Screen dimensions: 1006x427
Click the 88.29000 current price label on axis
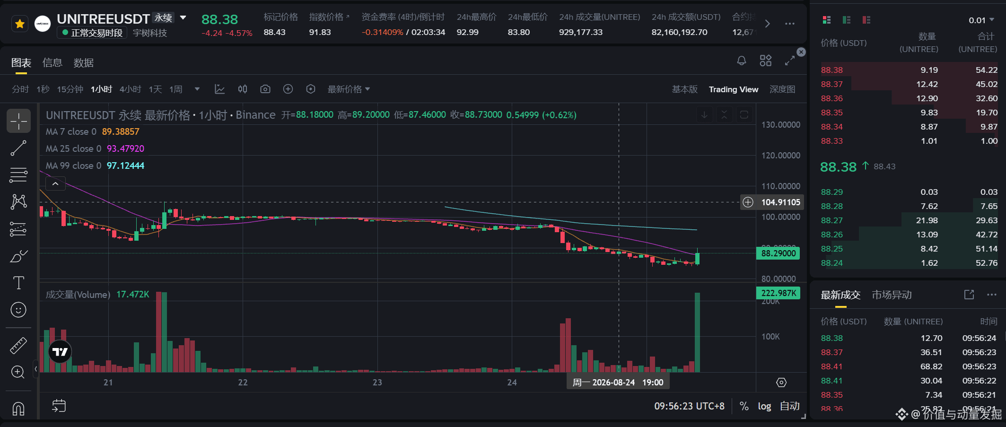pos(778,253)
